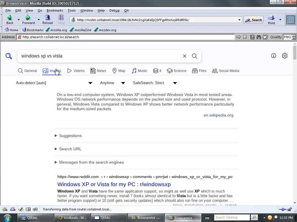
Task: Click the Mail icon in status bar
Action: pyautogui.click(x=13, y=209)
